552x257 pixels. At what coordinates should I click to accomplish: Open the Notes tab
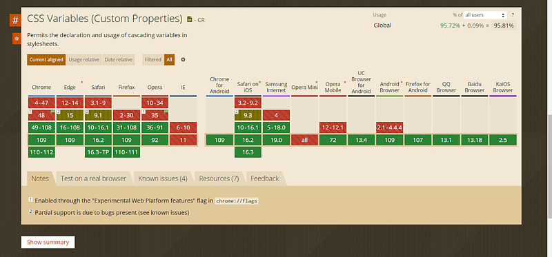click(40, 178)
